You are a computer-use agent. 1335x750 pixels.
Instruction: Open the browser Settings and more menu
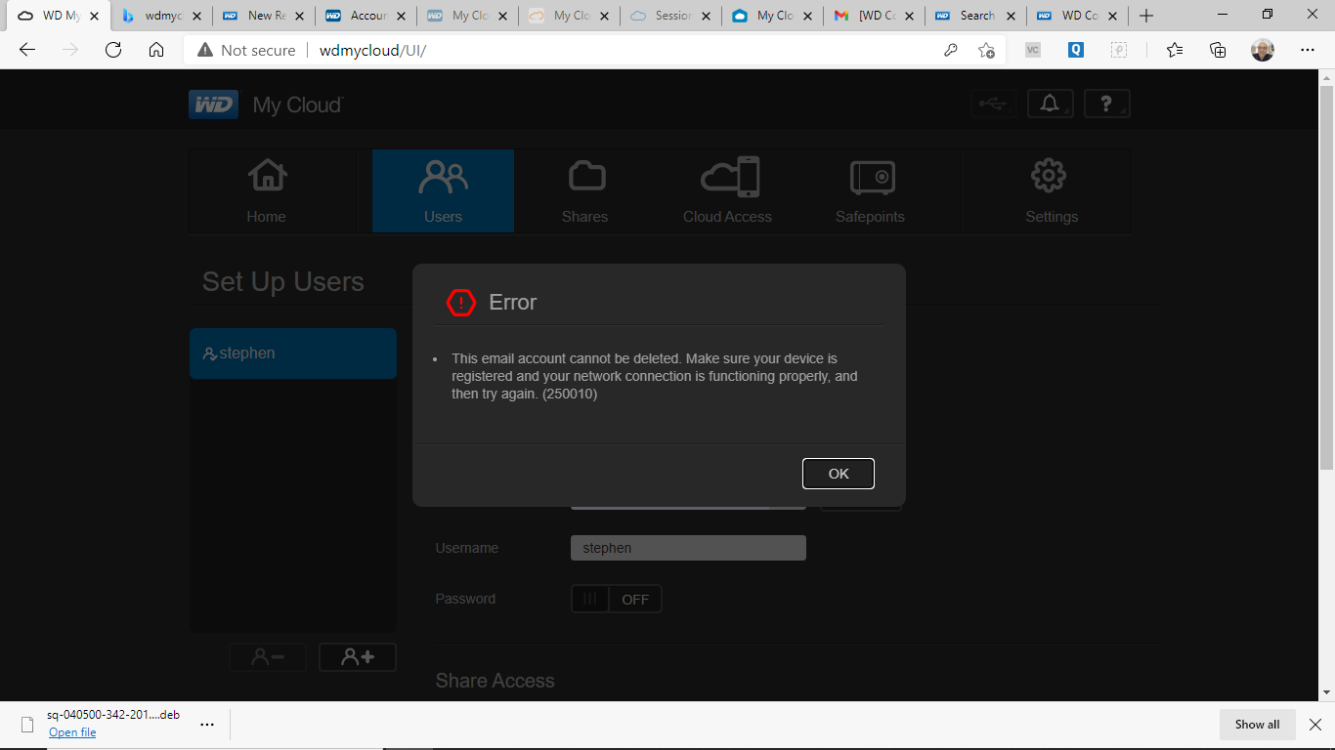click(1308, 50)
